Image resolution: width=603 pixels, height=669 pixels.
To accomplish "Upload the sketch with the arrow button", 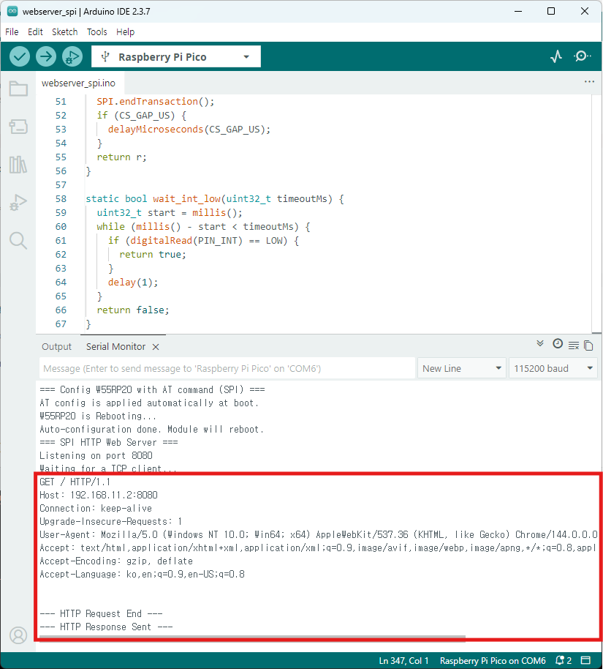I will click(46, 56).
